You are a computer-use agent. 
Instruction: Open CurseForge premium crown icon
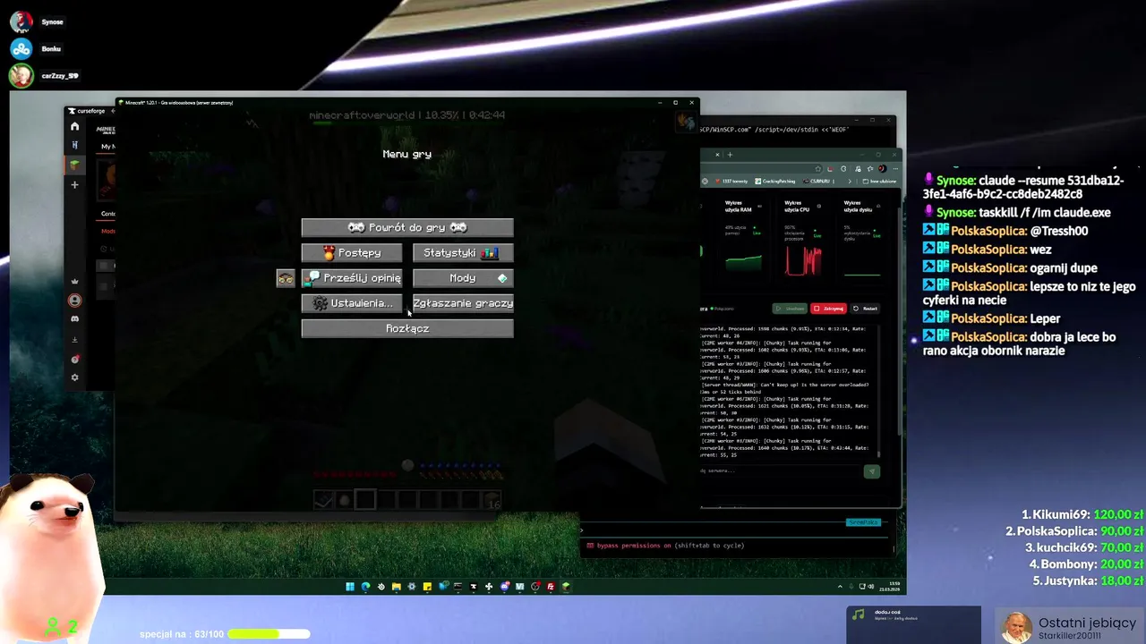coord(75,282)
